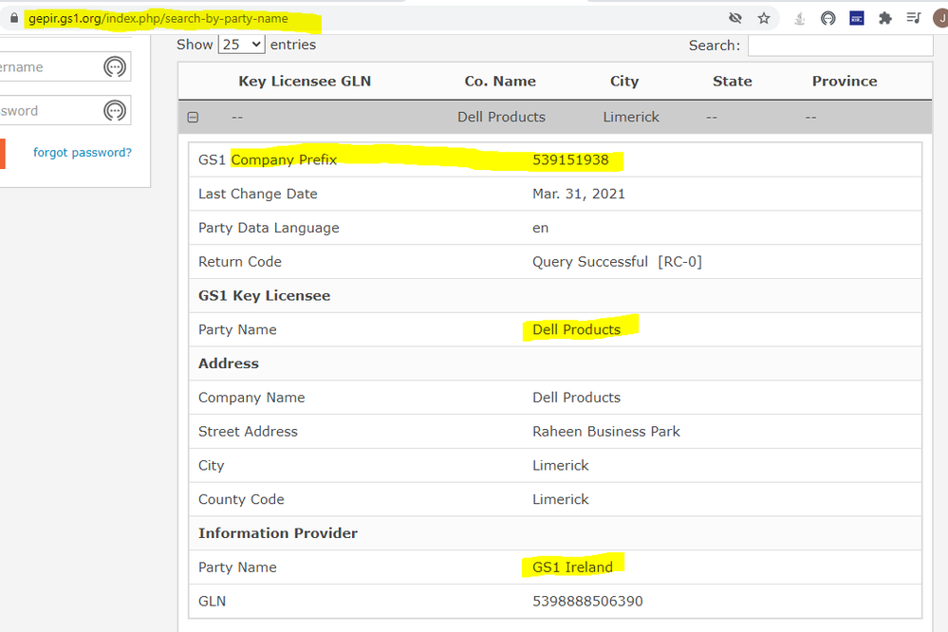The height and width of the screenshot is (632, 948).
Task: Click the Address section heading
Action: (x=229, y=363)
